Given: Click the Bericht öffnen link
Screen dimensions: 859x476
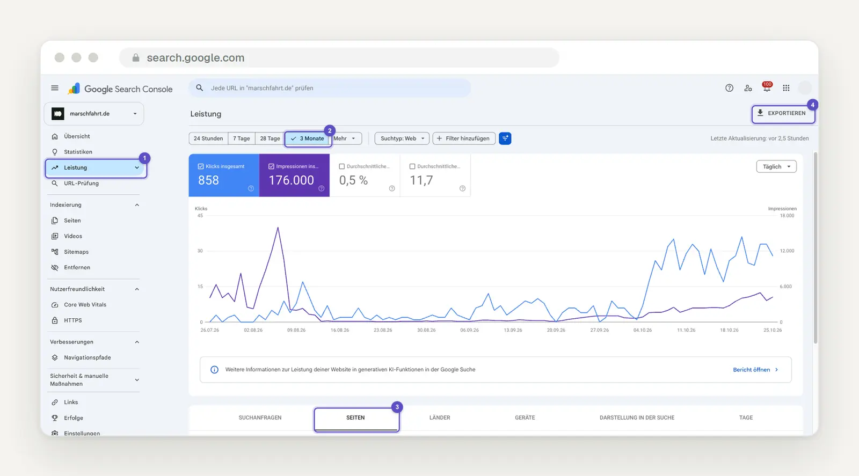Looking at the screenshot, I should coord(755,370).
